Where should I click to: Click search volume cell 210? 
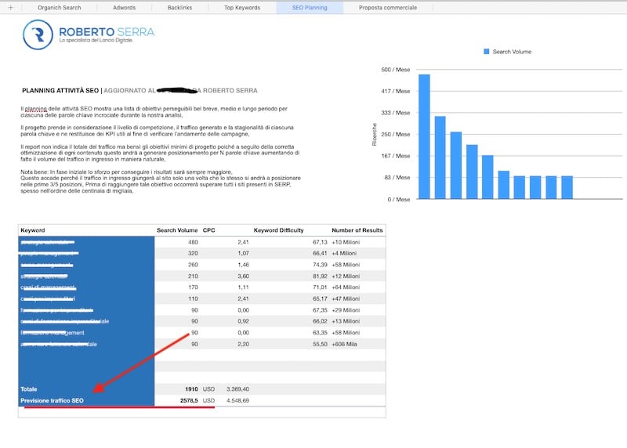click(193, 276)
